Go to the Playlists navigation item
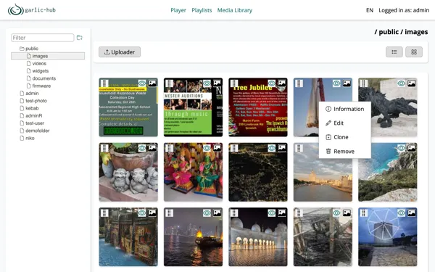Screen dimensions: 435x272 (202, 10)
